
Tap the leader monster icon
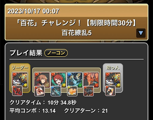pyautogui.click(x=20, y=80)
